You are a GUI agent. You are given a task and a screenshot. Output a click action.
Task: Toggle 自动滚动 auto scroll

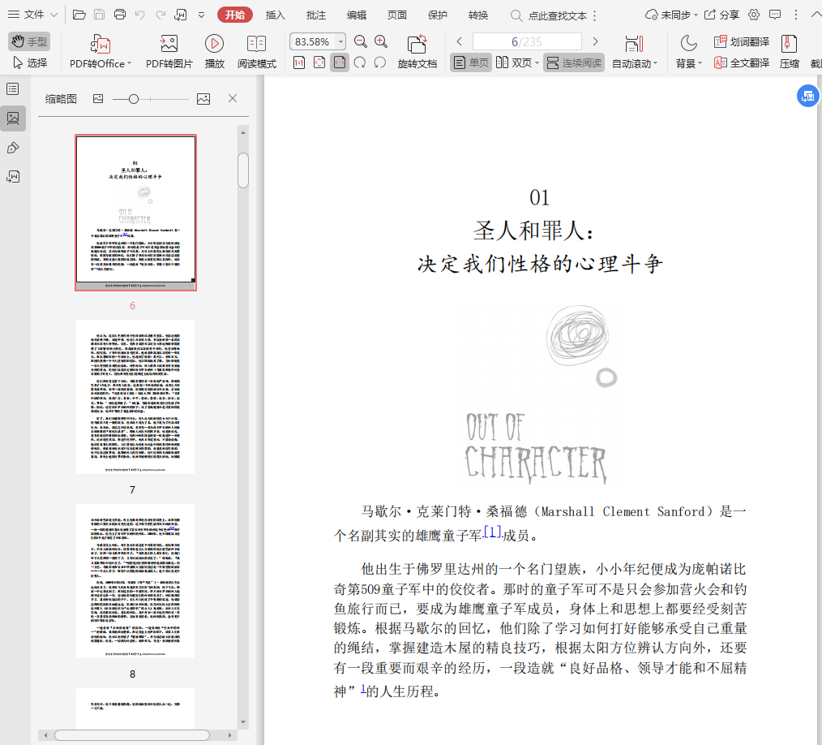click(634, 51)
